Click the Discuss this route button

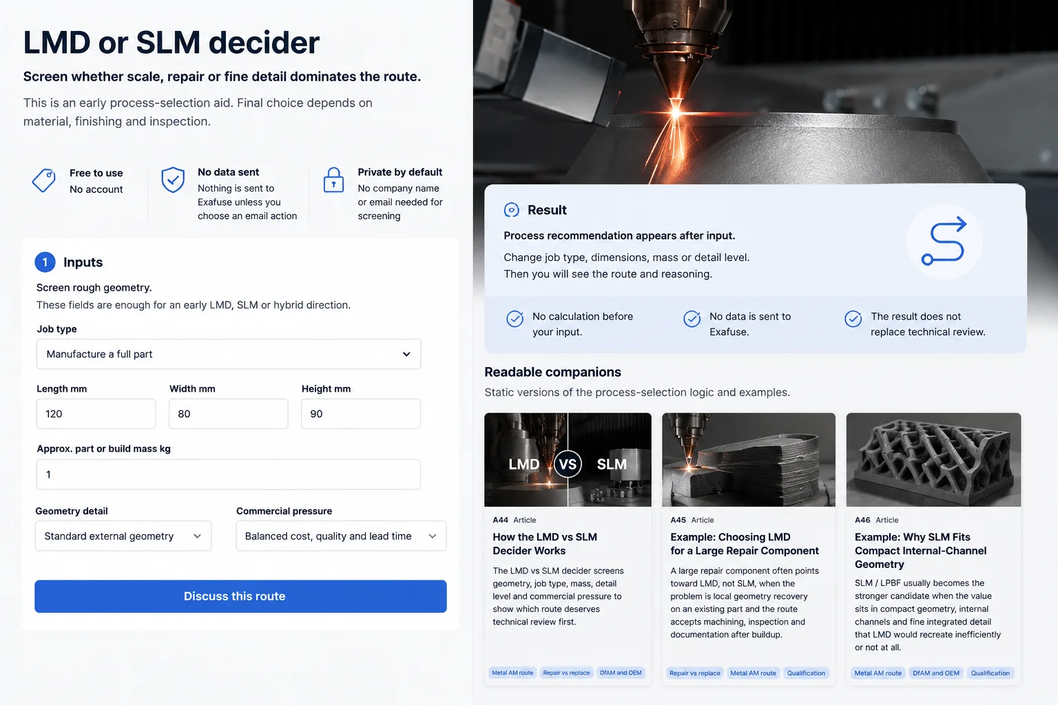(x=240, y=596)
